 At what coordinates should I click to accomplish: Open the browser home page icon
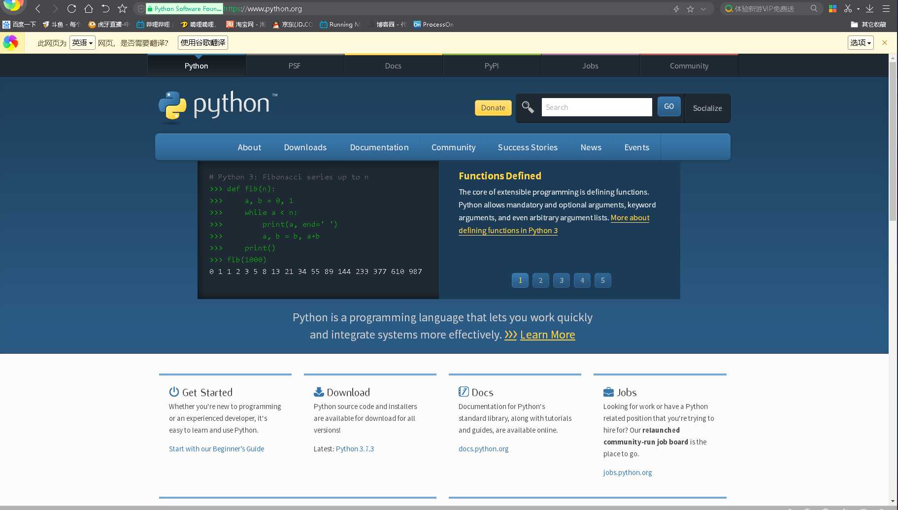click(x=89, y=8)
